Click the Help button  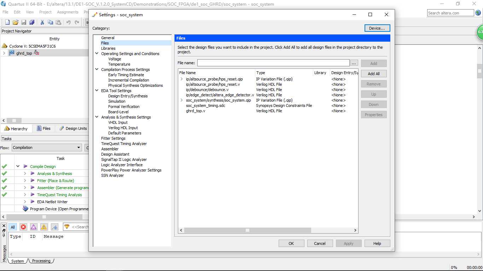[377, 243]
